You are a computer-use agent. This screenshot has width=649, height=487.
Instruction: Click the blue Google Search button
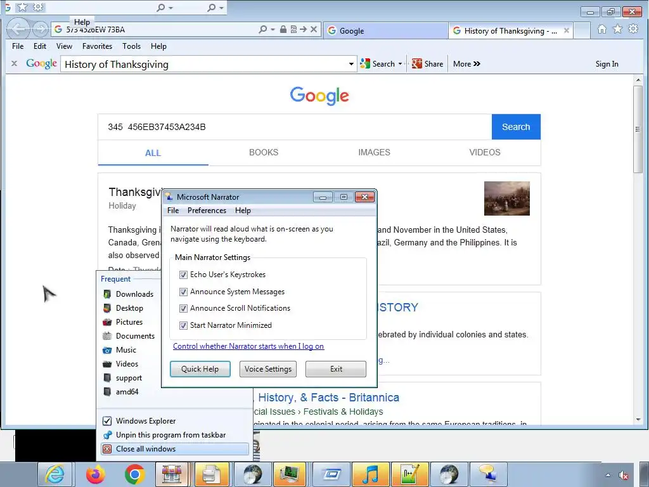click(x=516, y=127)
